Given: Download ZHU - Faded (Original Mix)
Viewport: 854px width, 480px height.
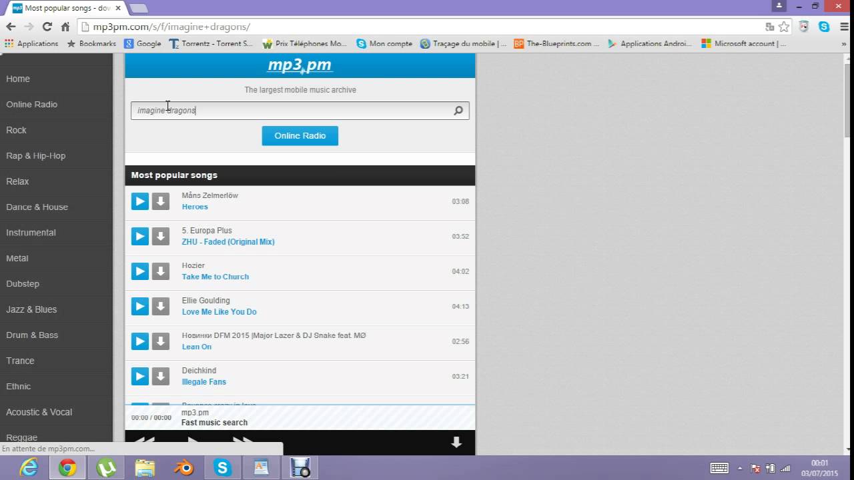Looking at the screenshot, I should point(161,236).
